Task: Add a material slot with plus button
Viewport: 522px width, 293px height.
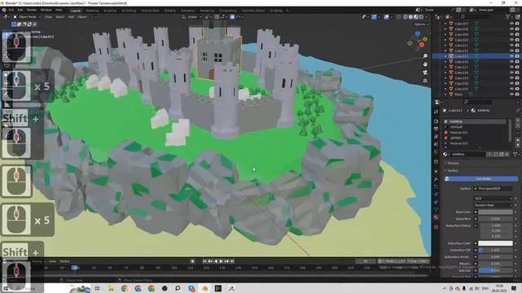Action: pos(517,121)
